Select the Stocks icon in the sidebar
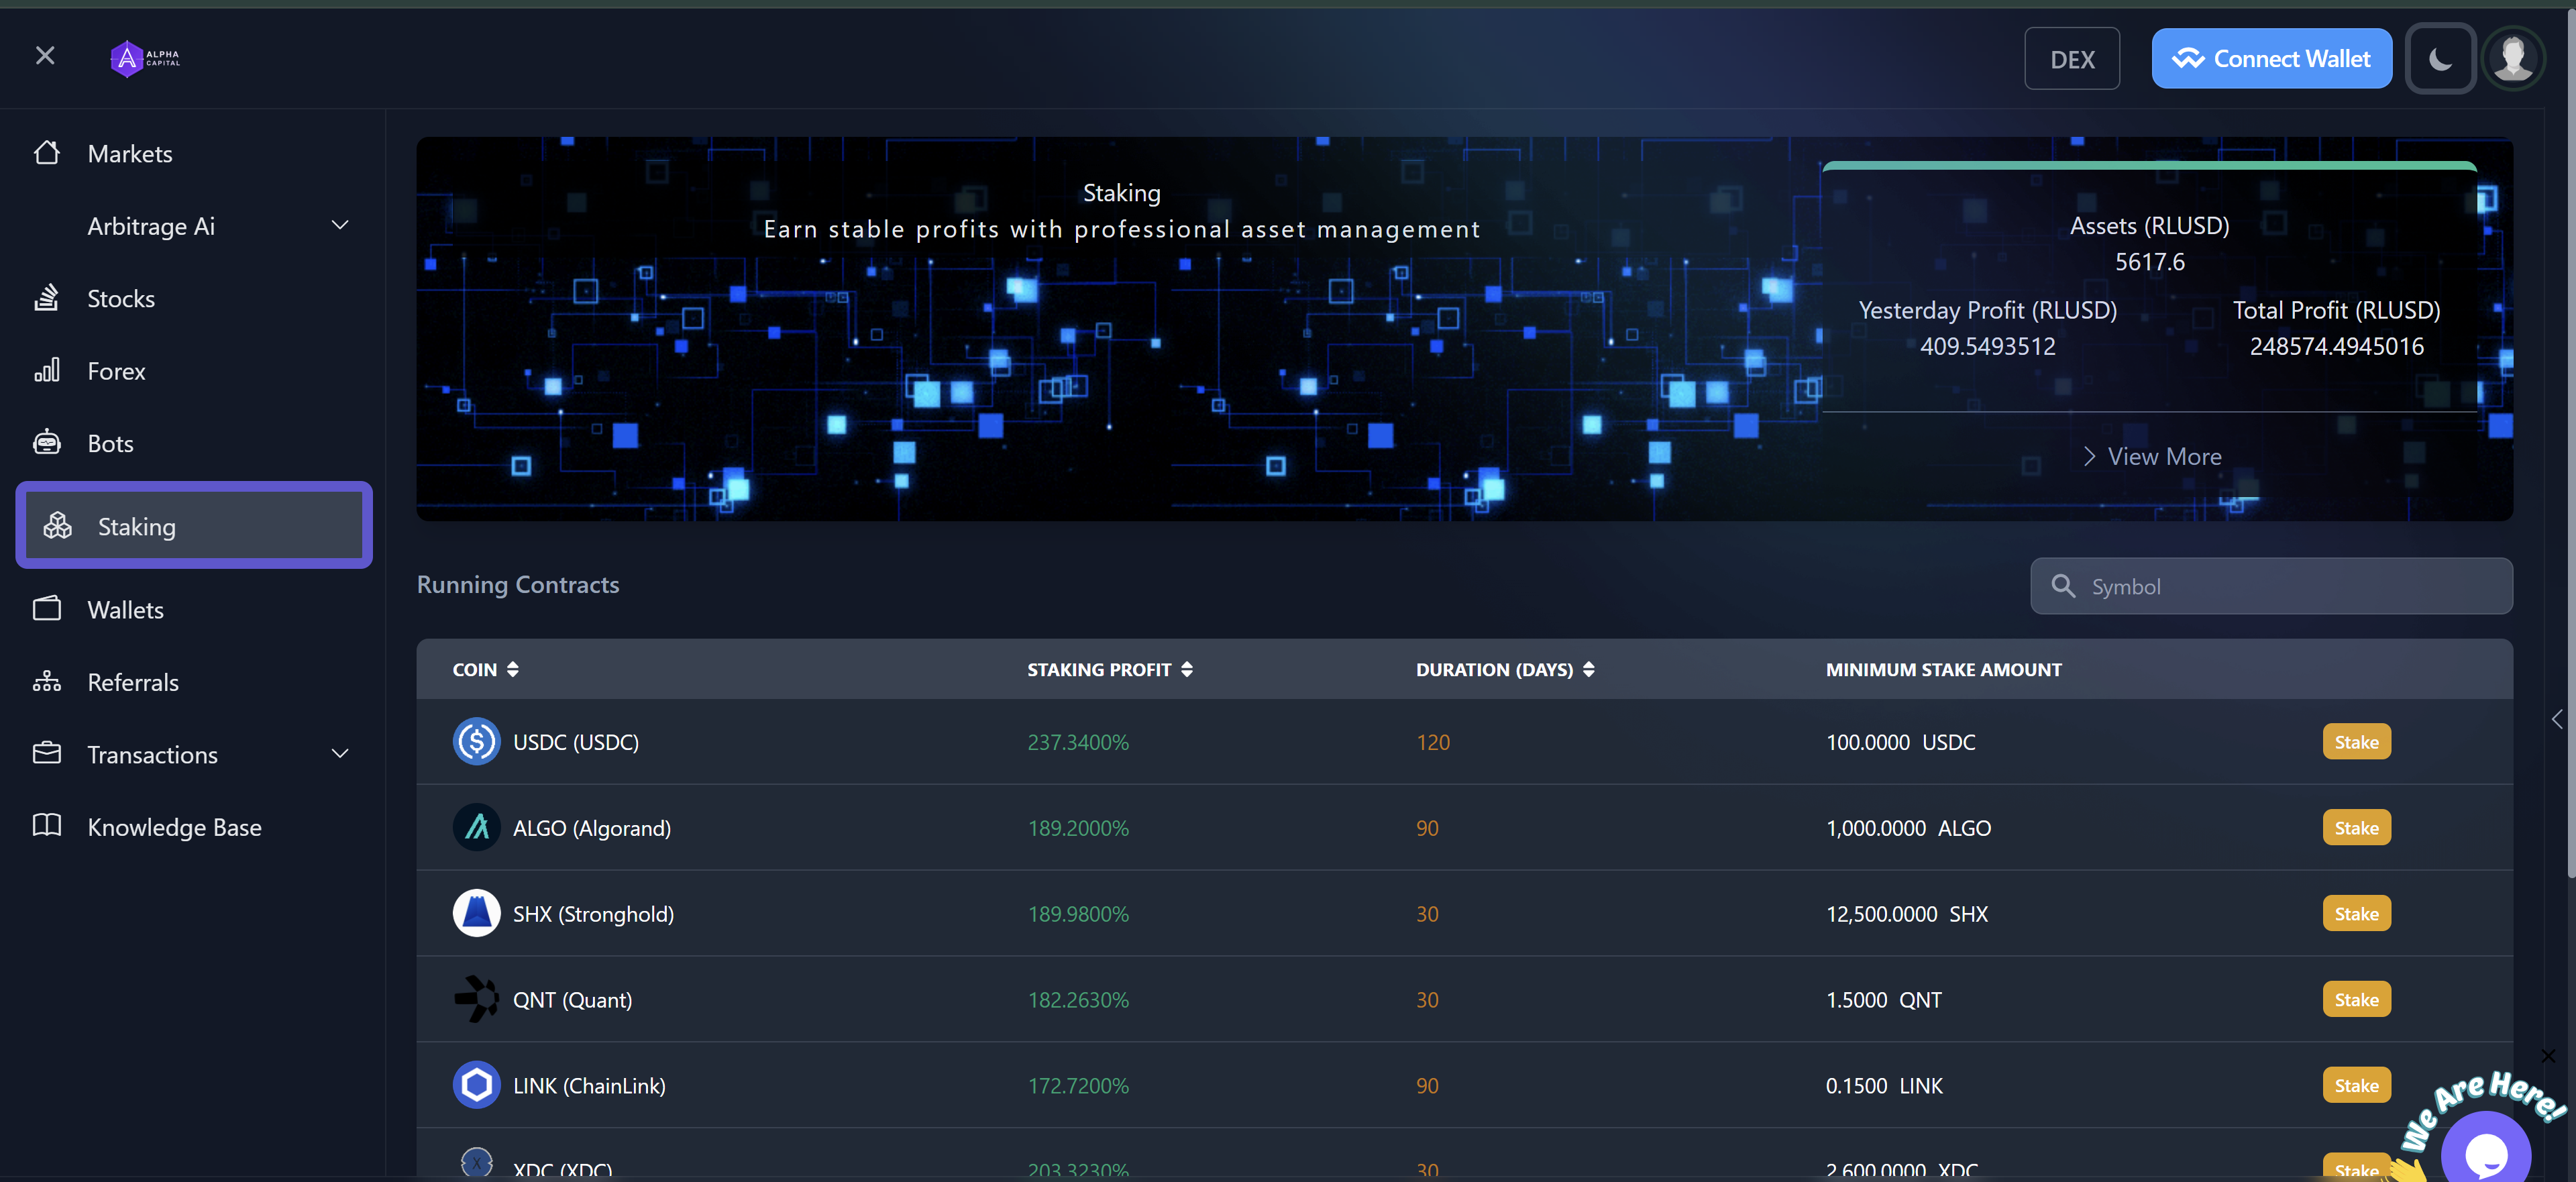 point(47,297)
